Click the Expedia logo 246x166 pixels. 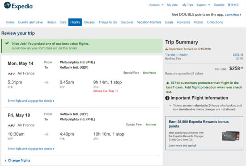[x=18, y=6]
